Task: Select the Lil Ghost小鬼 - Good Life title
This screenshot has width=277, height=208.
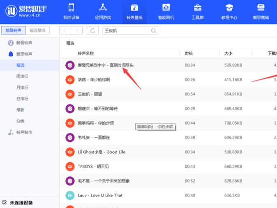Action: click(102, 152)
